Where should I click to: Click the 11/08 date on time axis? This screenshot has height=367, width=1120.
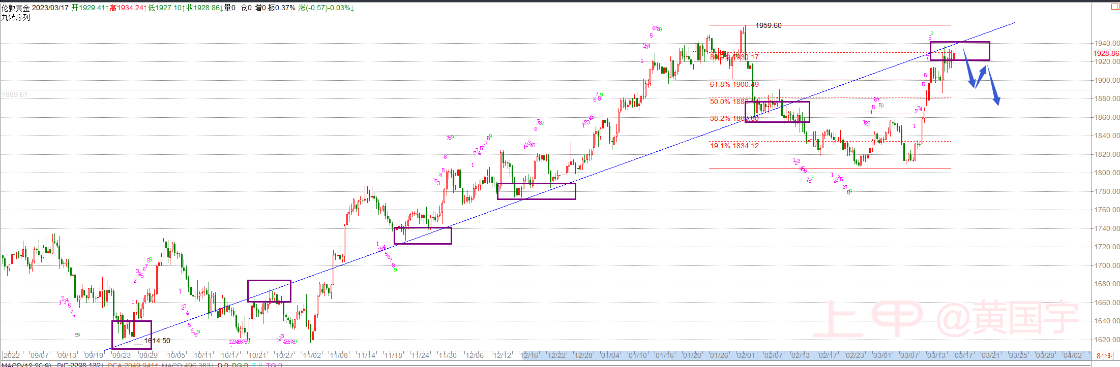coord(339,355)
